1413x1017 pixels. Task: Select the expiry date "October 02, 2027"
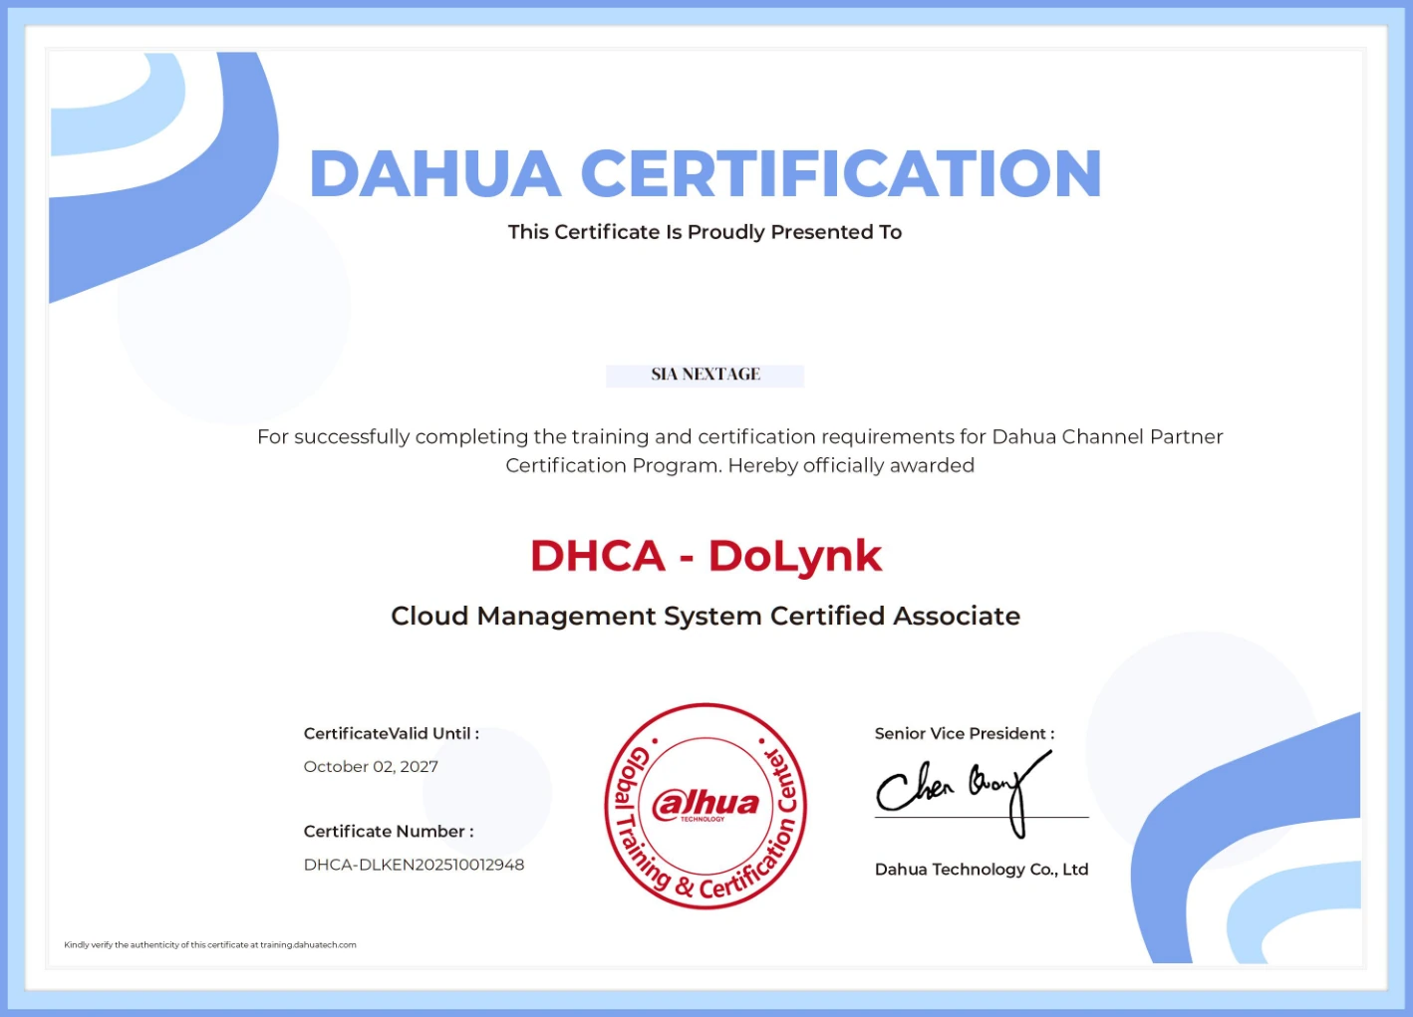(x=371, y=766)
